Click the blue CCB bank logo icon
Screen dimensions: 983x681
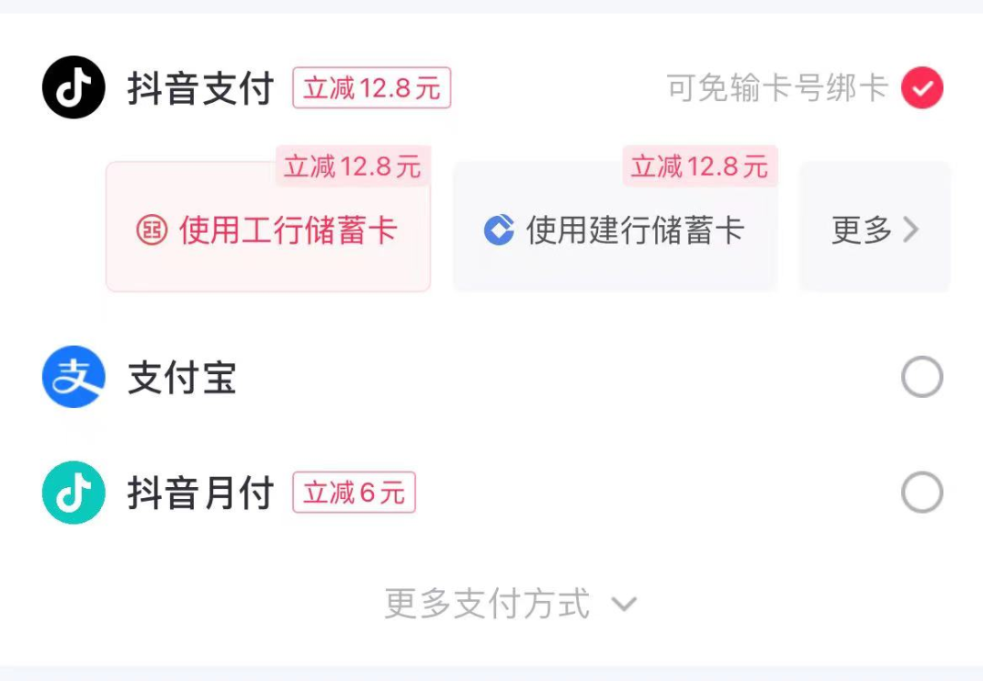point(499,230)
